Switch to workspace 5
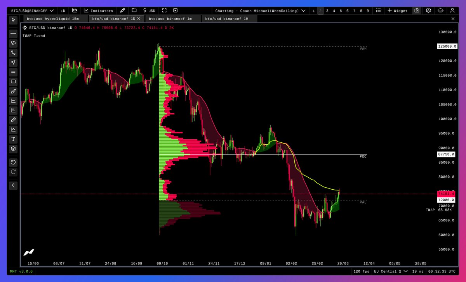Screen dimensions: 466x282 tap(341, 10)
